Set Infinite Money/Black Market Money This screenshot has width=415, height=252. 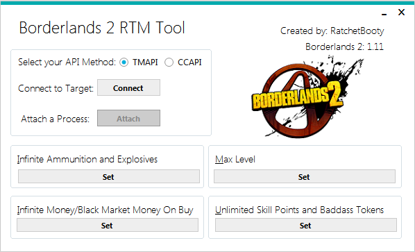coord(108,225)
